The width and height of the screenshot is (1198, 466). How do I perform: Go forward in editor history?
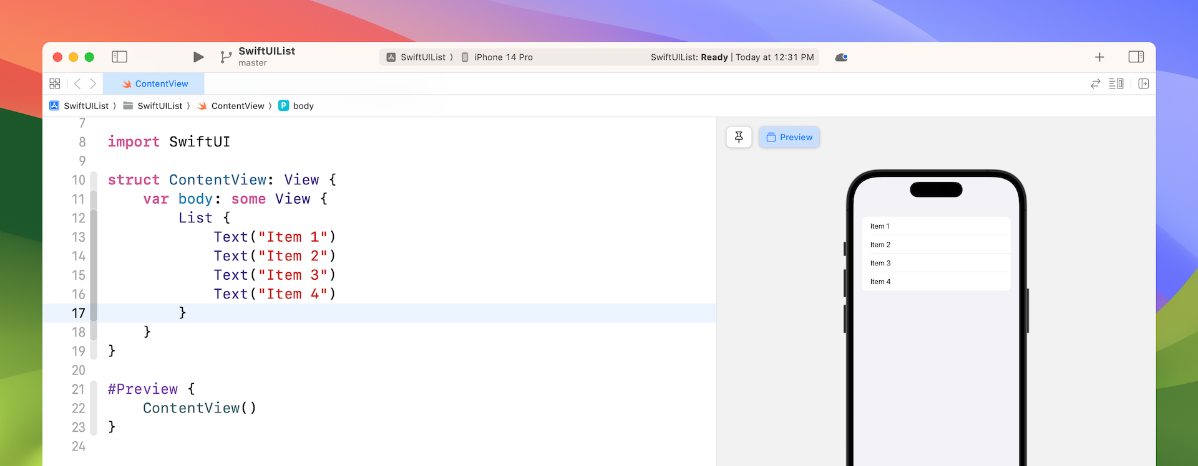point(93,83)
